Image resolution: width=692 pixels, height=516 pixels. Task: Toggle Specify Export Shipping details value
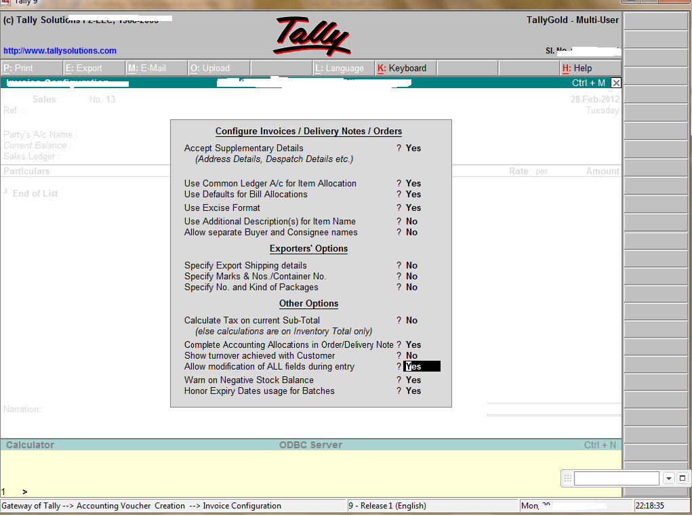click(412, 266)
